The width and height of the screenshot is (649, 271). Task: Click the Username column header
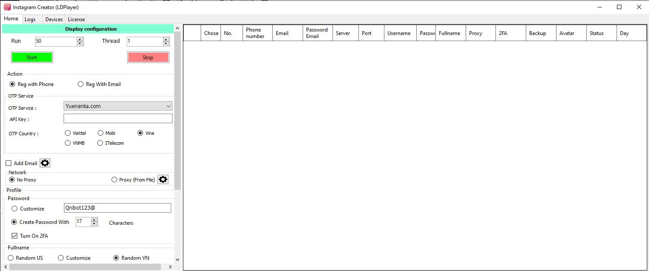coord(400,33)
